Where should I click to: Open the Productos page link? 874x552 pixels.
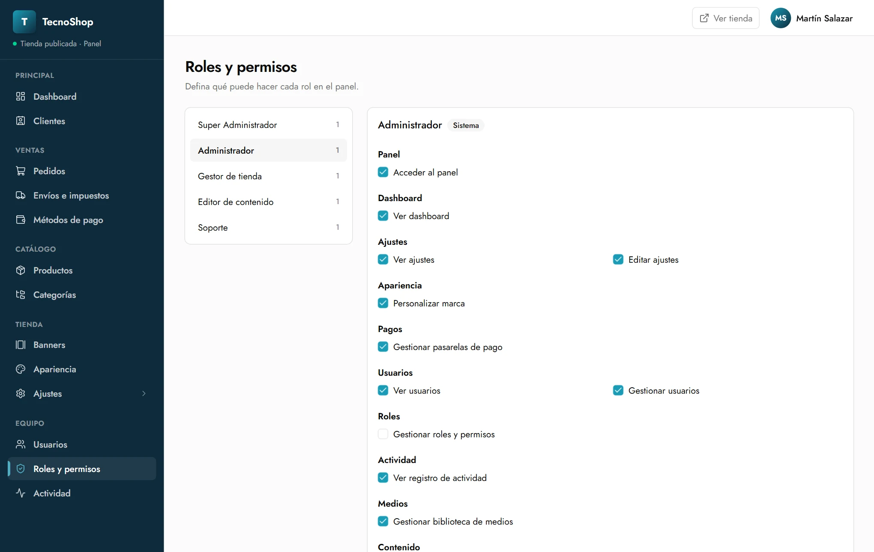coord(82,270)
